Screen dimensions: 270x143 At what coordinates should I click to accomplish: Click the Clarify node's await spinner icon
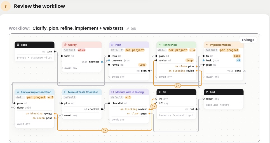(x=62, y=68)
